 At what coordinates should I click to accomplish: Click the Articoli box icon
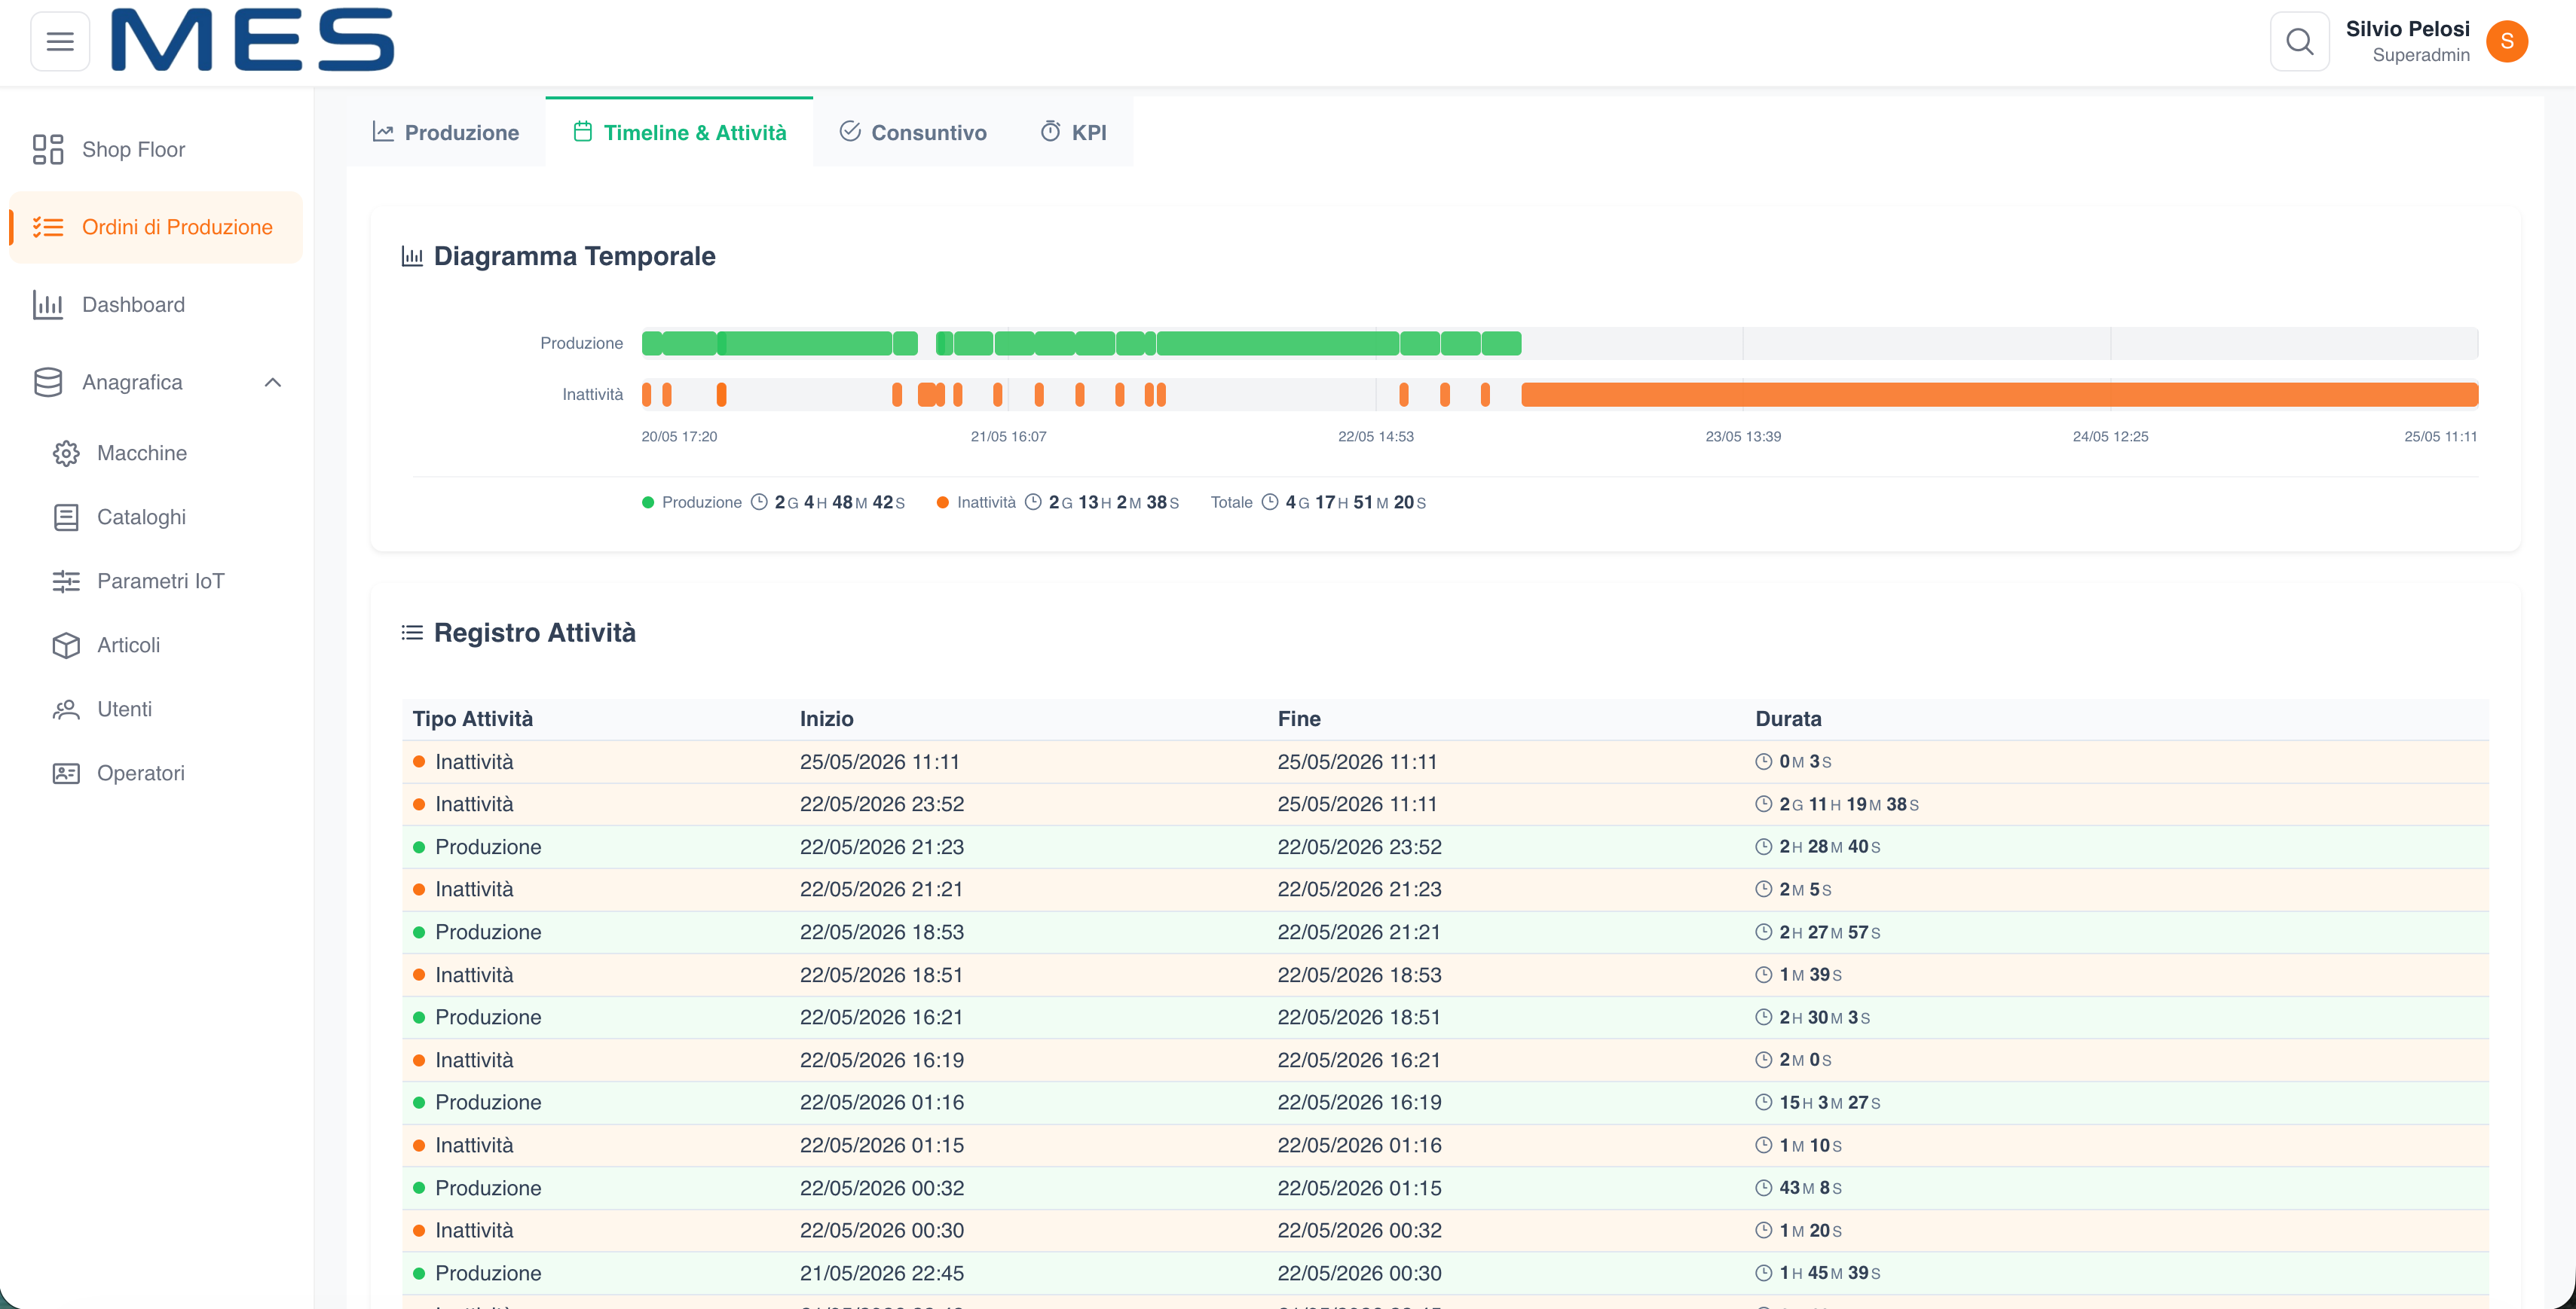tap(66, 645)
